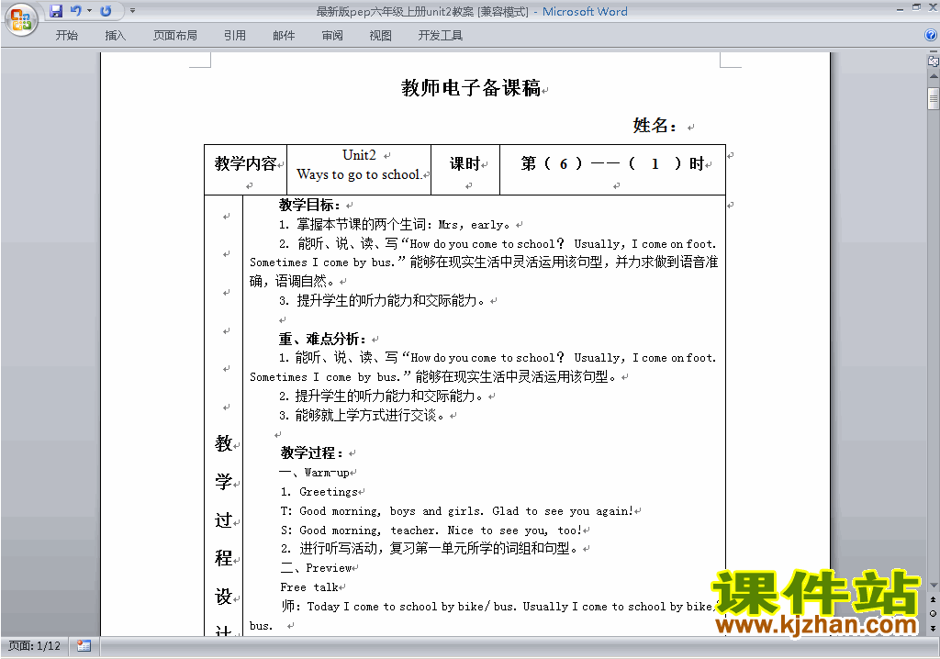Switch to the 视图 tab
Image resolution: width=940 pixels, height=659 pixels.
pyautogui.click(x=381, y=36)
